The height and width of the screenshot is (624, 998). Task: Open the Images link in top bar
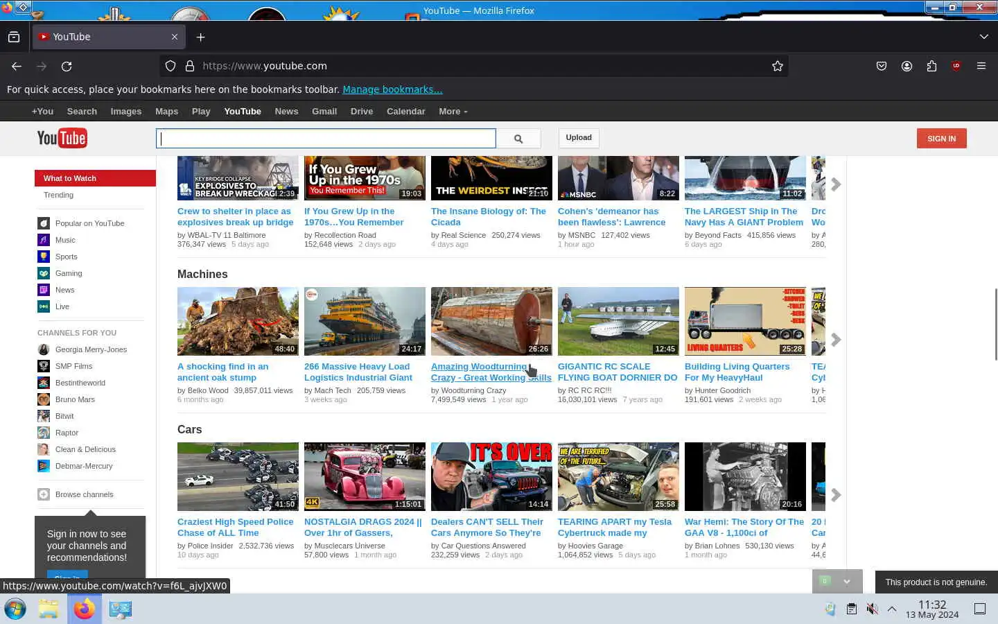pyautogui.click(x=126, y=111)
